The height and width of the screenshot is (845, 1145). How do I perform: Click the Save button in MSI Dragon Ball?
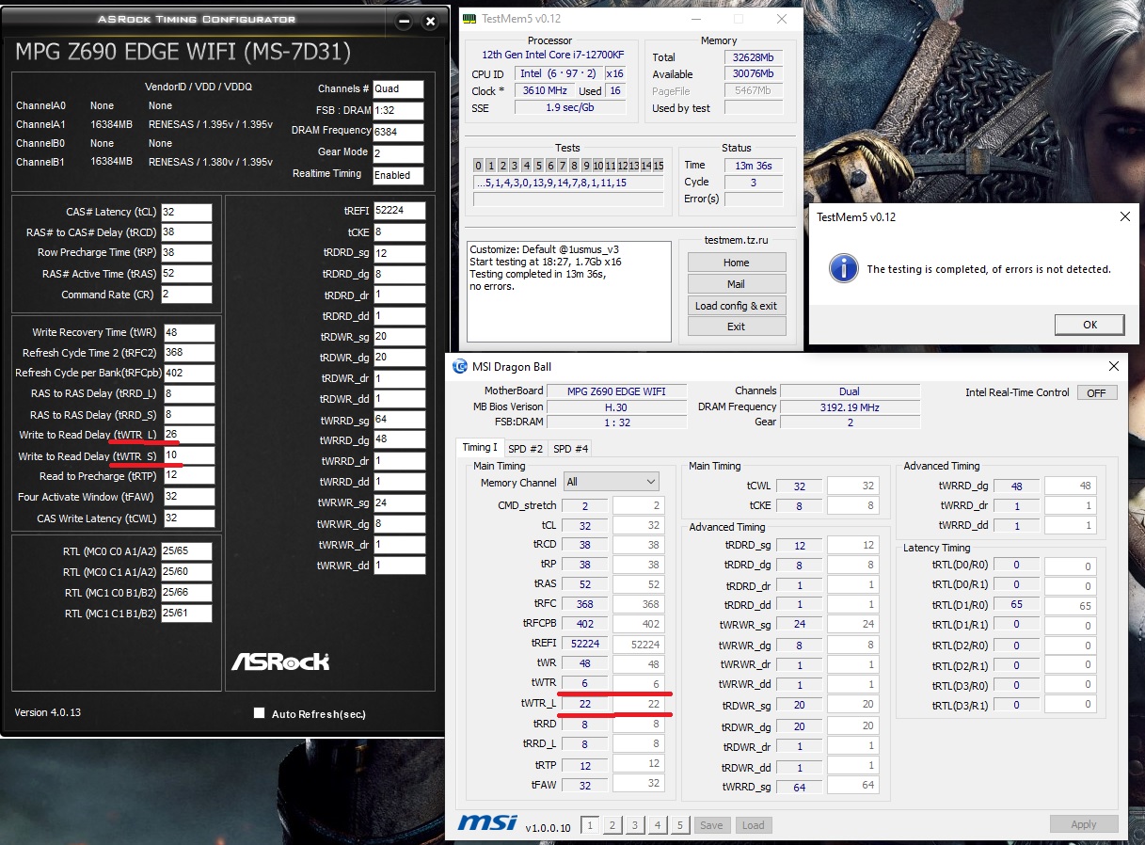tap(711, 825)
